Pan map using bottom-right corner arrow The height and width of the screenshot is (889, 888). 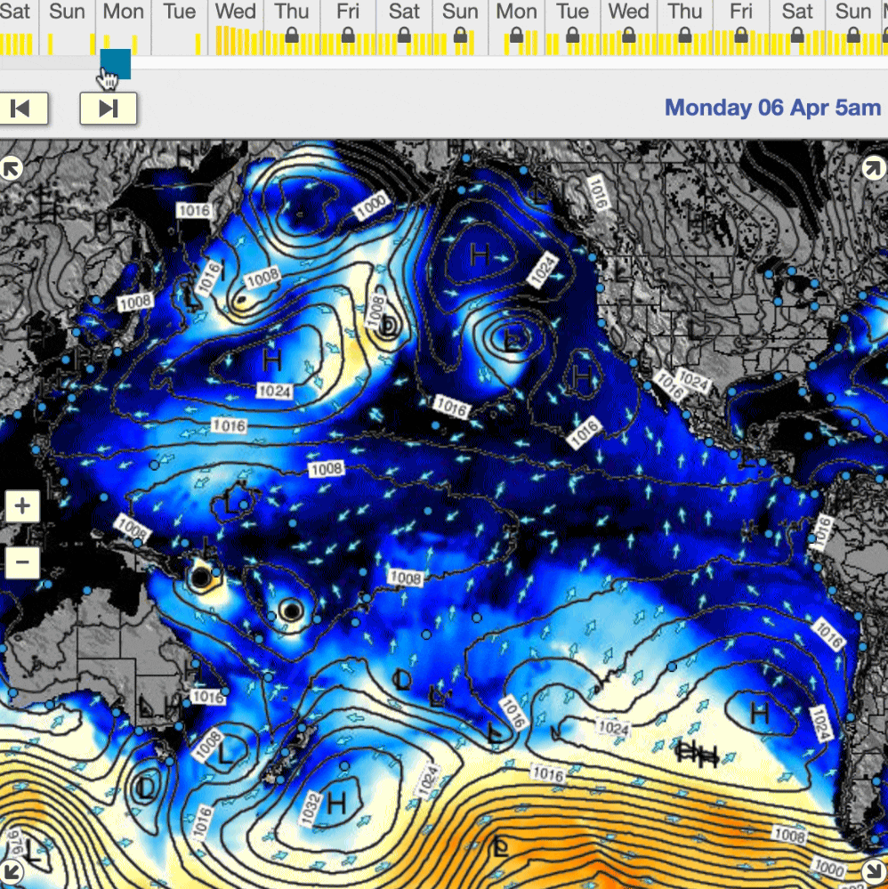click(x=874, y=870)
